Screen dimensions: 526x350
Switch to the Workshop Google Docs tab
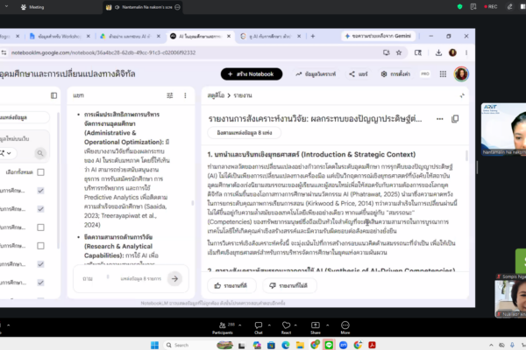[60, 36]
